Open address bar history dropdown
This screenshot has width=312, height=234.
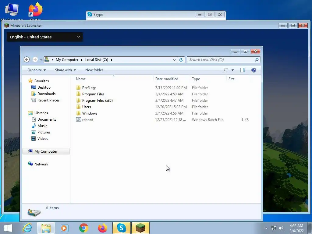point(174,60)
